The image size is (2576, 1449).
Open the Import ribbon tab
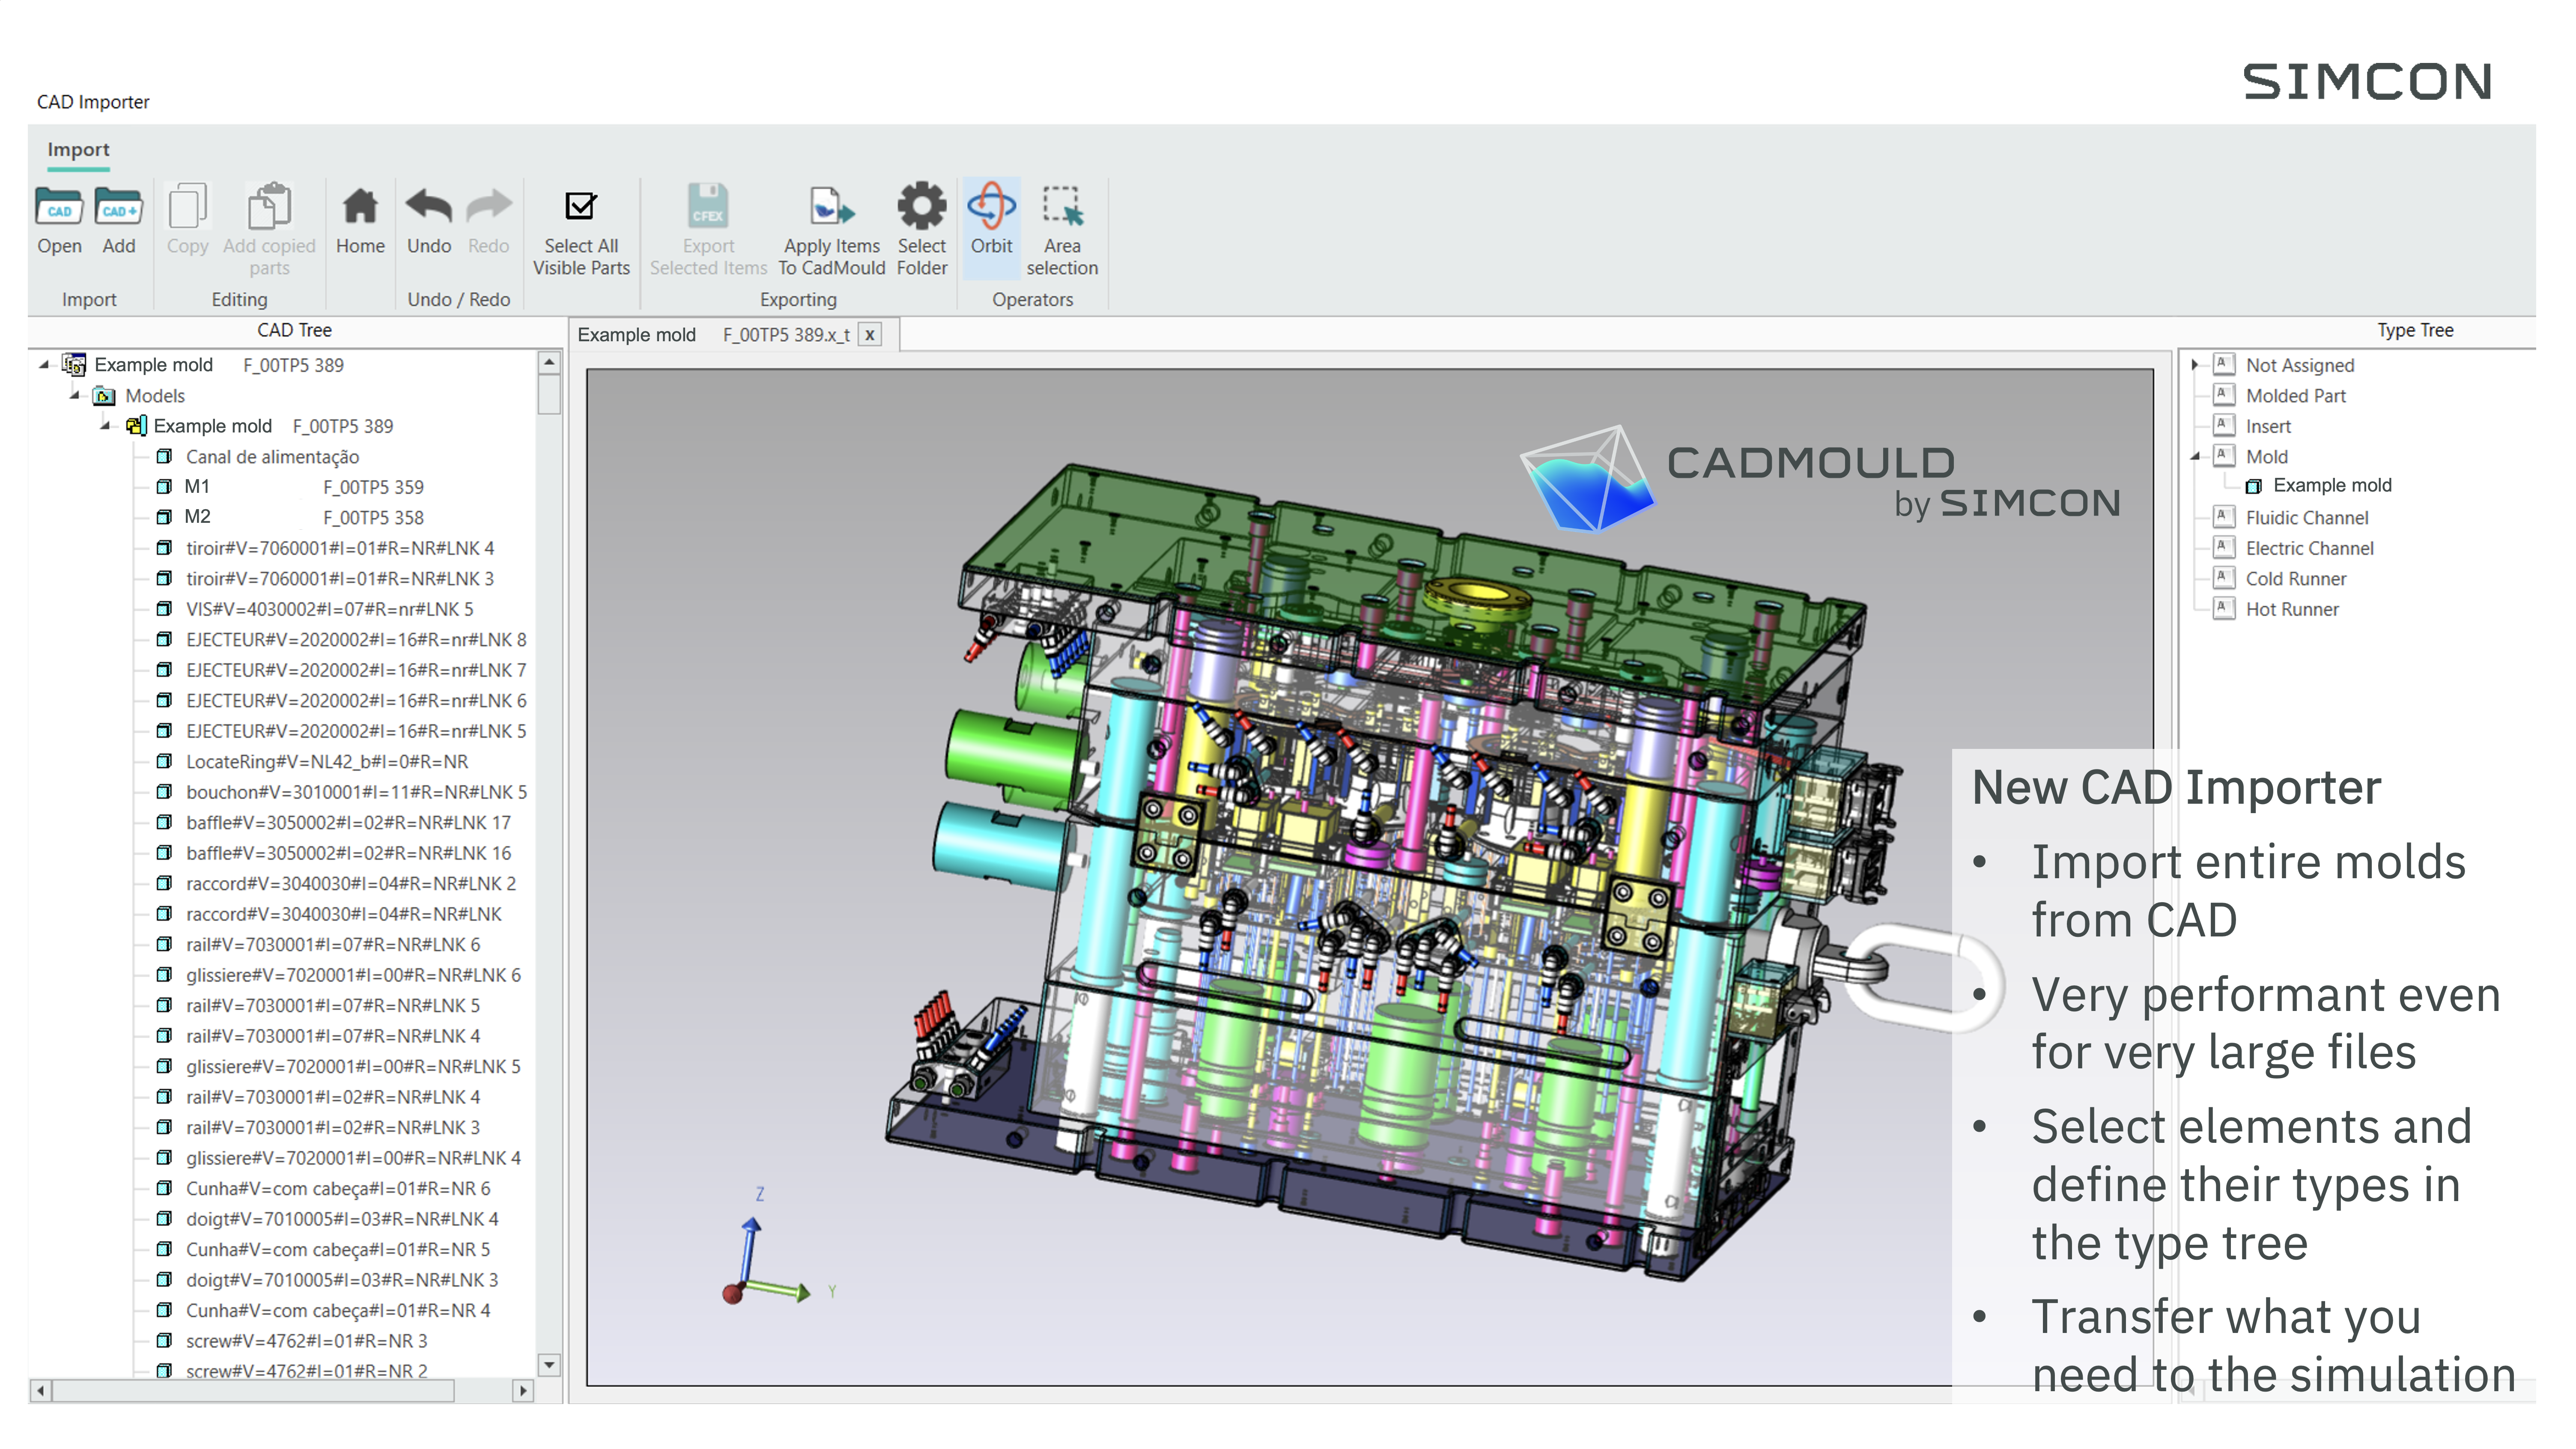pos(78,150)
